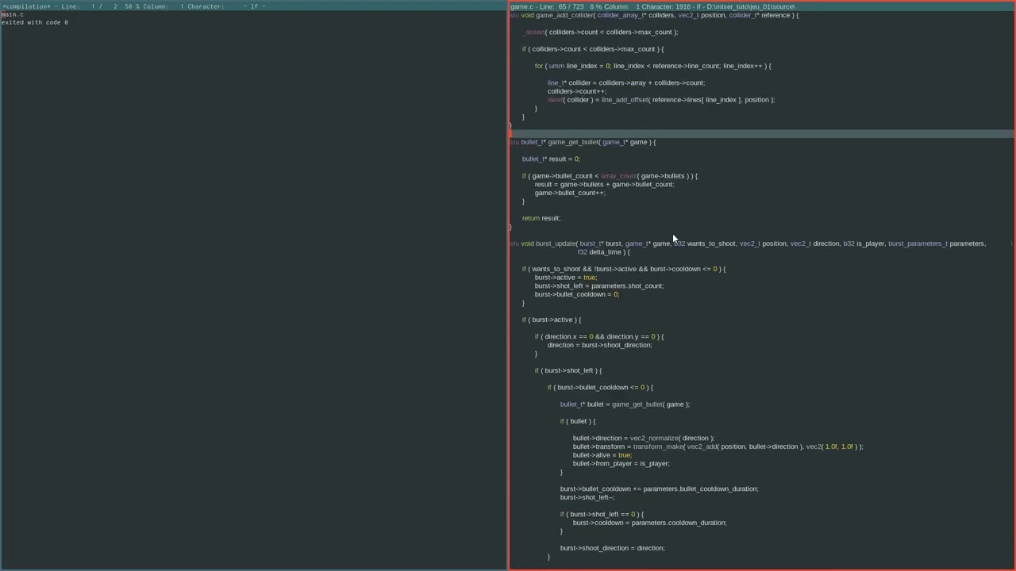Click 'burst->shot_left--;' statement
This screenshot has height=571, width=1016.
pos(587,497)
